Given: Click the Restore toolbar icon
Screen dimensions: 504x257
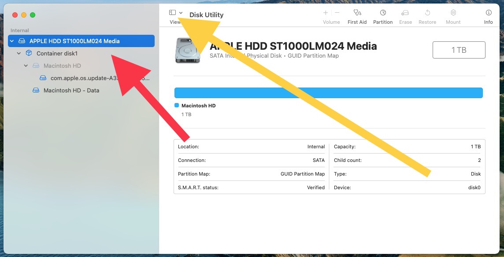Looking at the screenshot, I should tap(427, 12).
